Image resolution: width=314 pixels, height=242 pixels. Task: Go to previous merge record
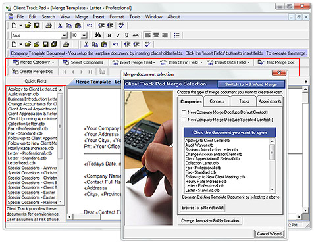pos(73,72)
